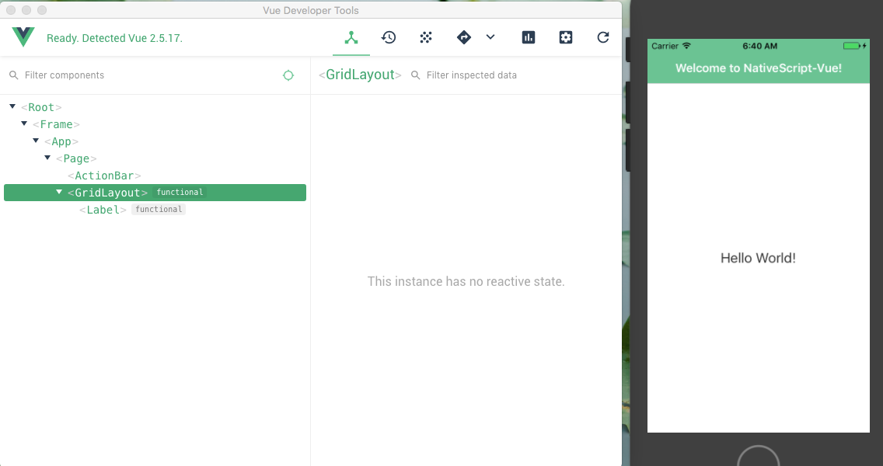Refresh the Vue devtools connection
This screenshot has width=883, height=466.
pyautogui.click(x=602, y=37)
